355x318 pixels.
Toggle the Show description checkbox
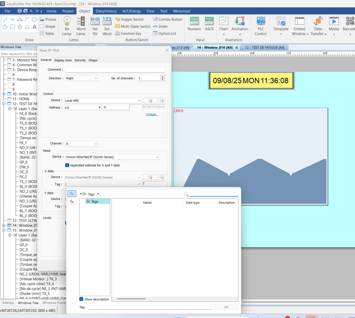coord(81,299)
